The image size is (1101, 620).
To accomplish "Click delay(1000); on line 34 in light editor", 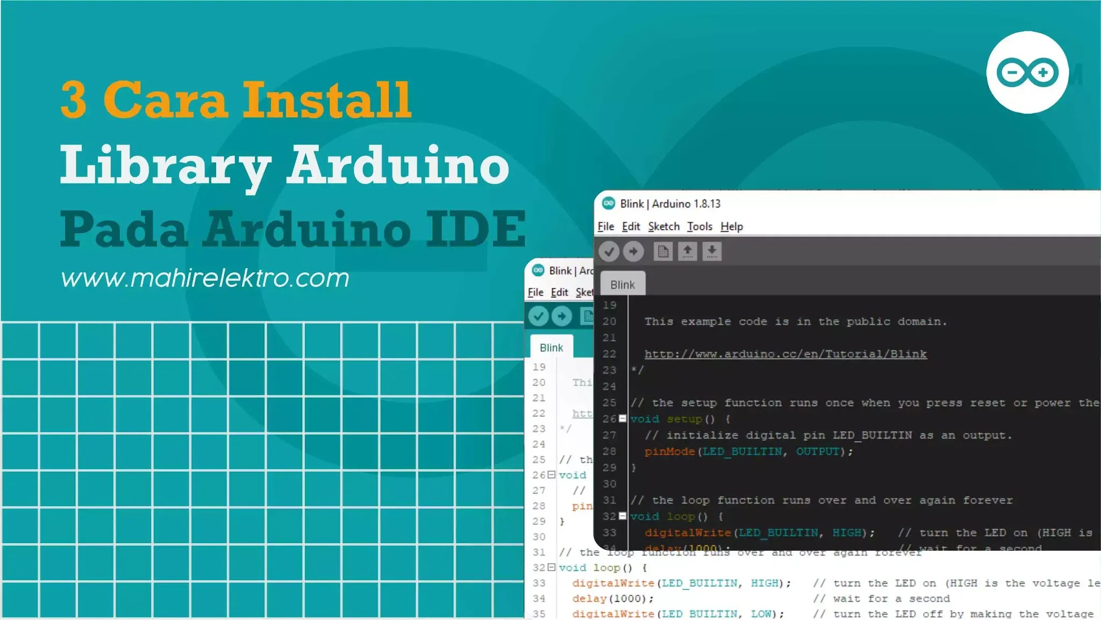I will tap(613, 598).
